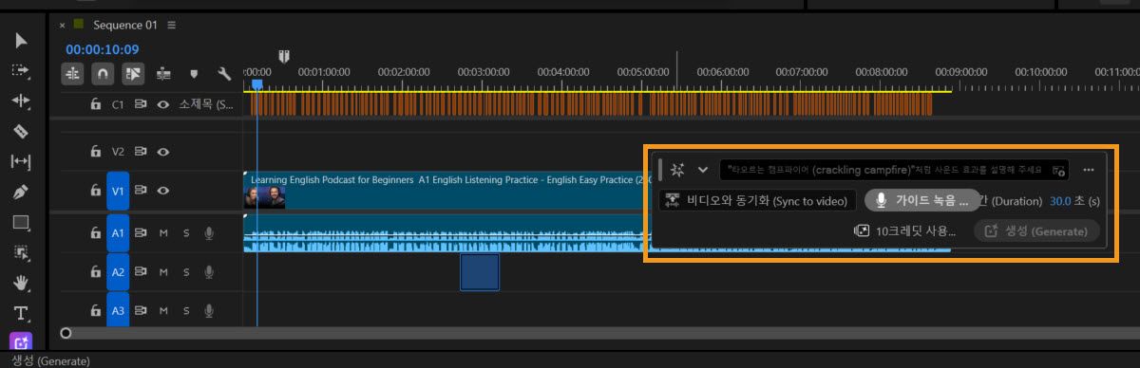Viewport: 1140px width, 368px height.
Task: Toggle sync lock on track V1
Action: 141,191
